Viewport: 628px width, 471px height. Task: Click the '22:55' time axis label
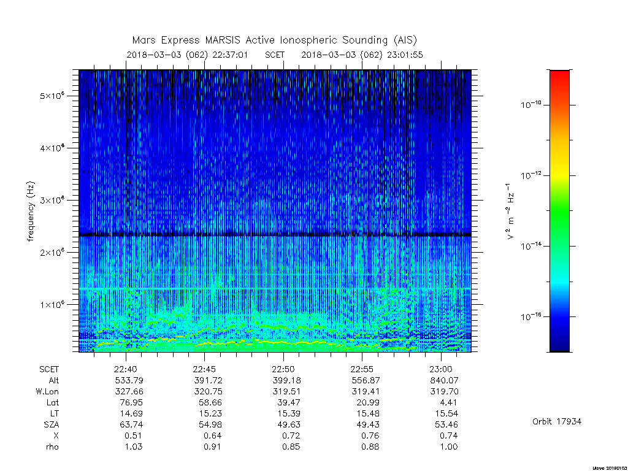[362, 369]
